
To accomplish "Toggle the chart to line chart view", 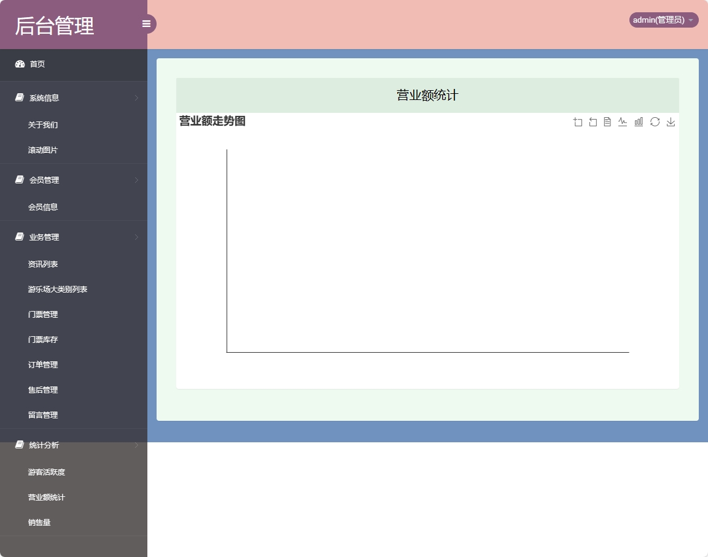I will pos(623,122).
